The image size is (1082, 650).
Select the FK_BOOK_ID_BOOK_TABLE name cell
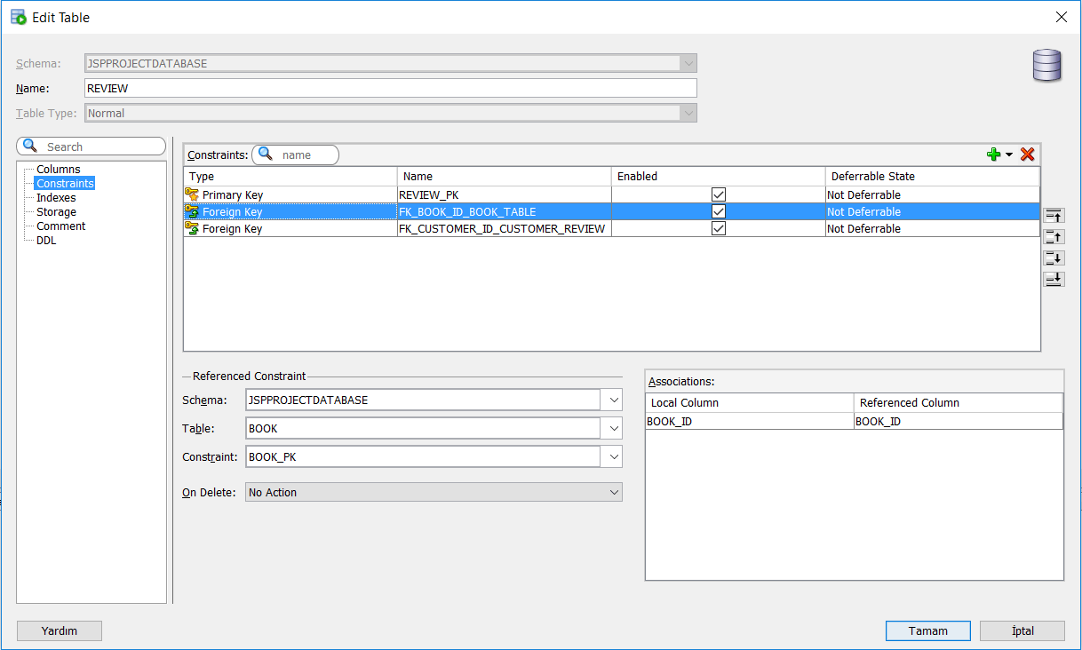(x=505, y=211)
